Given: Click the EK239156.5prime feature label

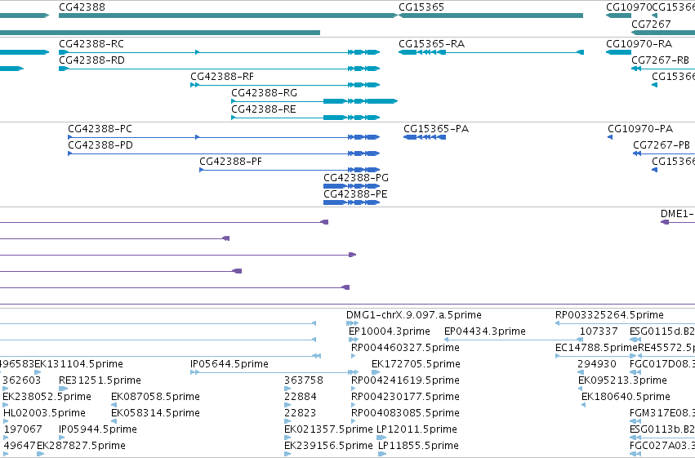Looking at the screenshot, I should coord(328,446).
